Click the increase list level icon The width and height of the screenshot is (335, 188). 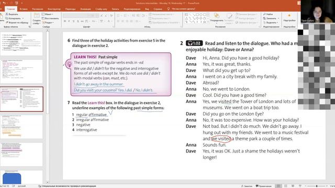coord(138,15)
